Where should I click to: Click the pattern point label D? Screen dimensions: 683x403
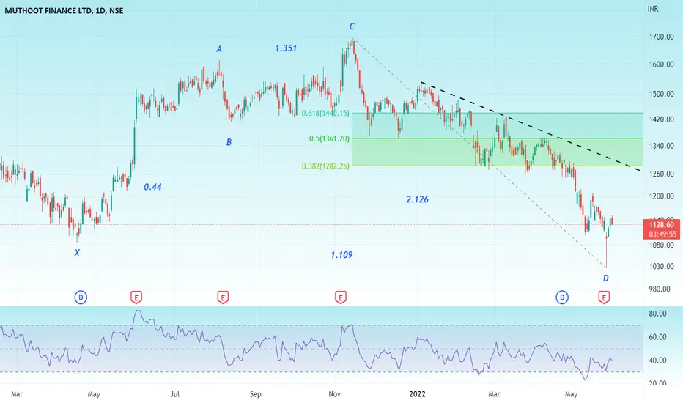(x=605, y=278)
